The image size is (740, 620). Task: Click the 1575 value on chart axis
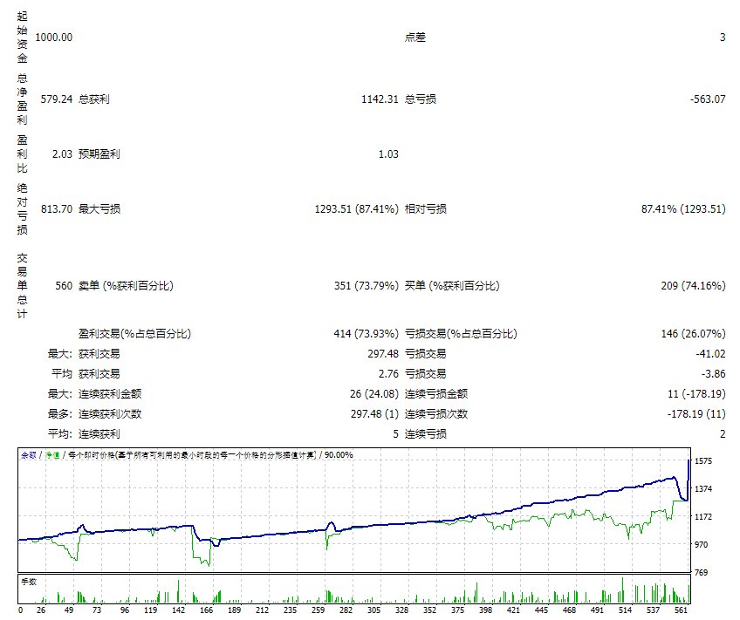[x=705, y=461]
